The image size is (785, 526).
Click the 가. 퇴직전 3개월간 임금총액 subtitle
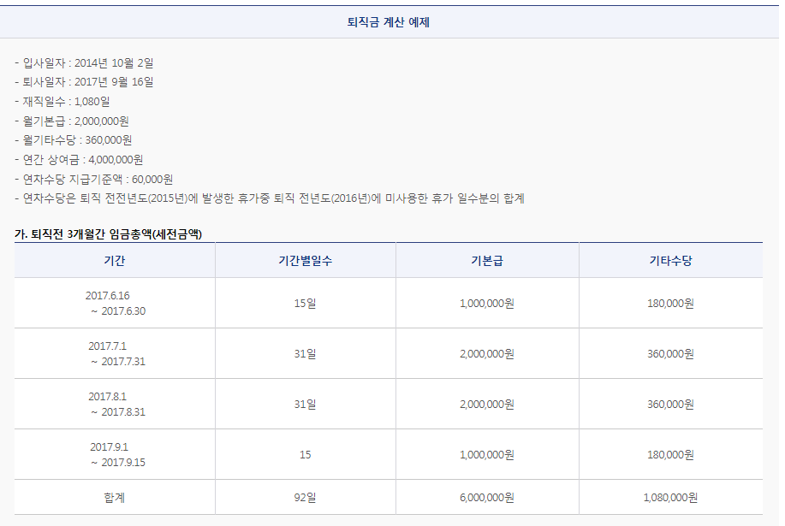coord(108,234)
